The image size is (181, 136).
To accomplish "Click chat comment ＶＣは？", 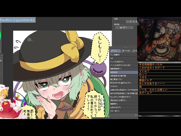I will [144, 71].
